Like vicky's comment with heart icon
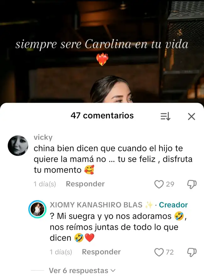 pos(159,184)
